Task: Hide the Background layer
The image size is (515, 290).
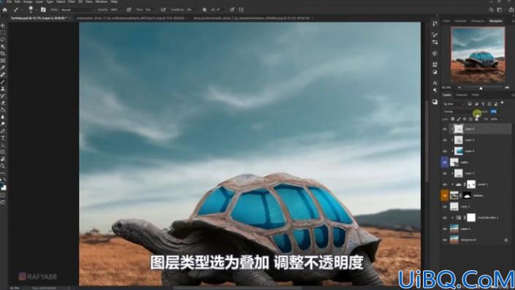Action: pyautogui.click(x=445, y=240)
